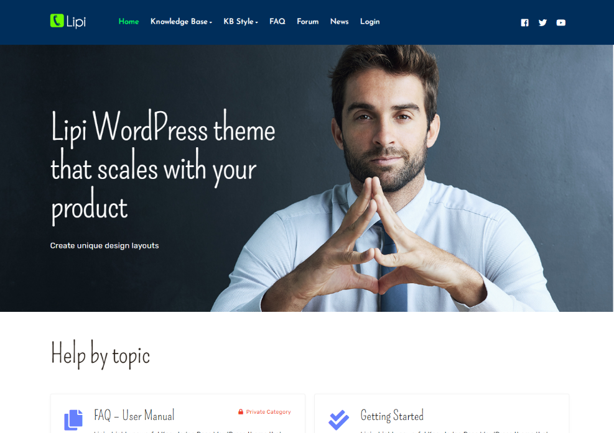Click the Login link in the header

tap(370, 22)
